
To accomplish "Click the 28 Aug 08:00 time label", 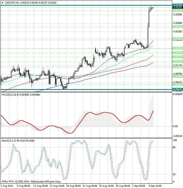I will pos(123,186).
